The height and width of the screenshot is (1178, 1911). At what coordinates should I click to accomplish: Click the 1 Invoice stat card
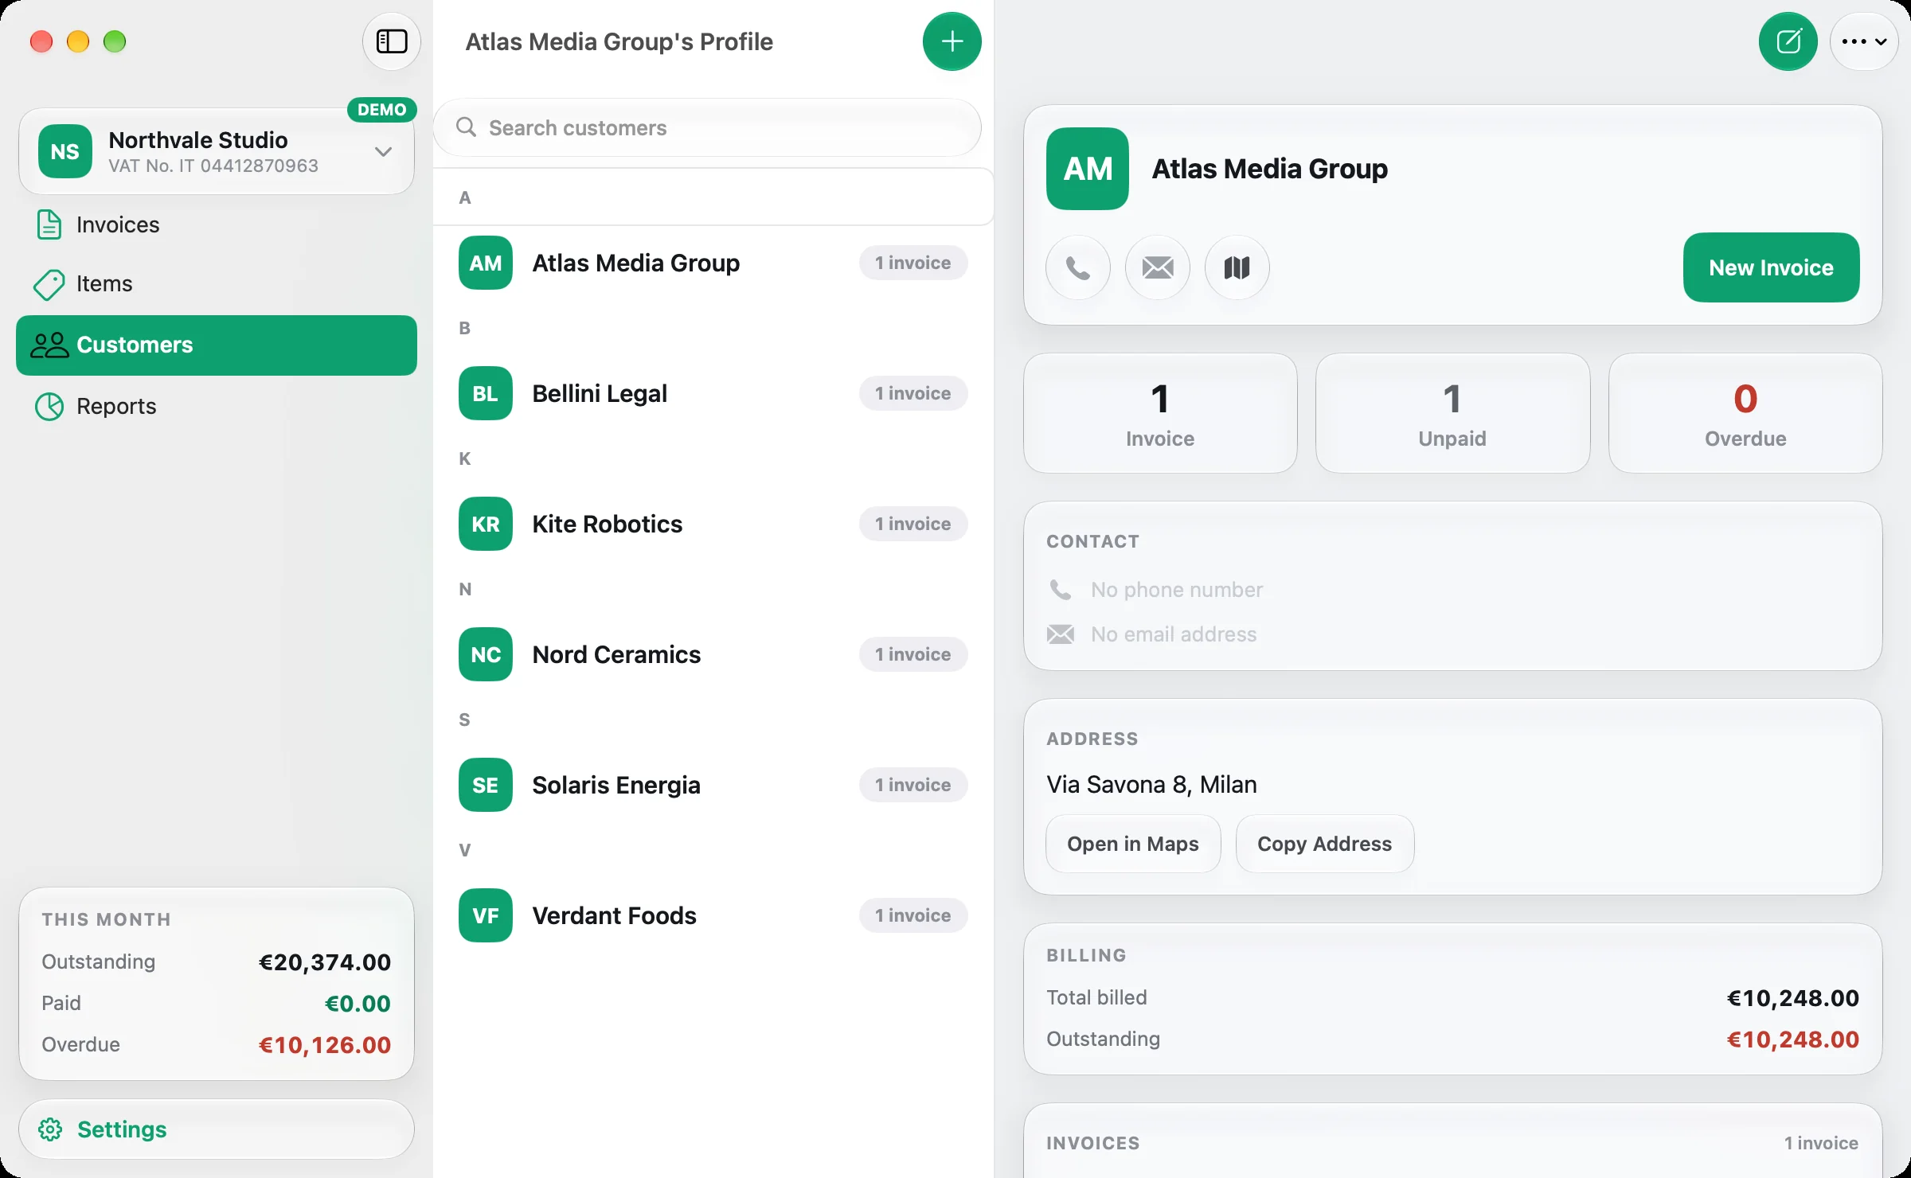(x=1160, y=413)
